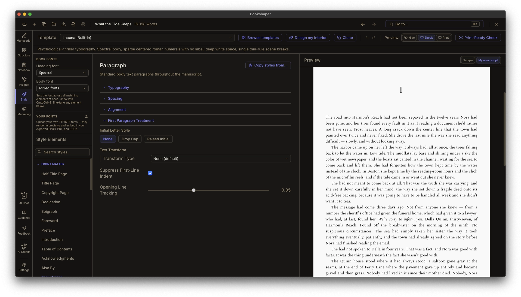Screen dimensions: 521x297
Task: Select Copyright Page style element
Action: click(55, 193)
